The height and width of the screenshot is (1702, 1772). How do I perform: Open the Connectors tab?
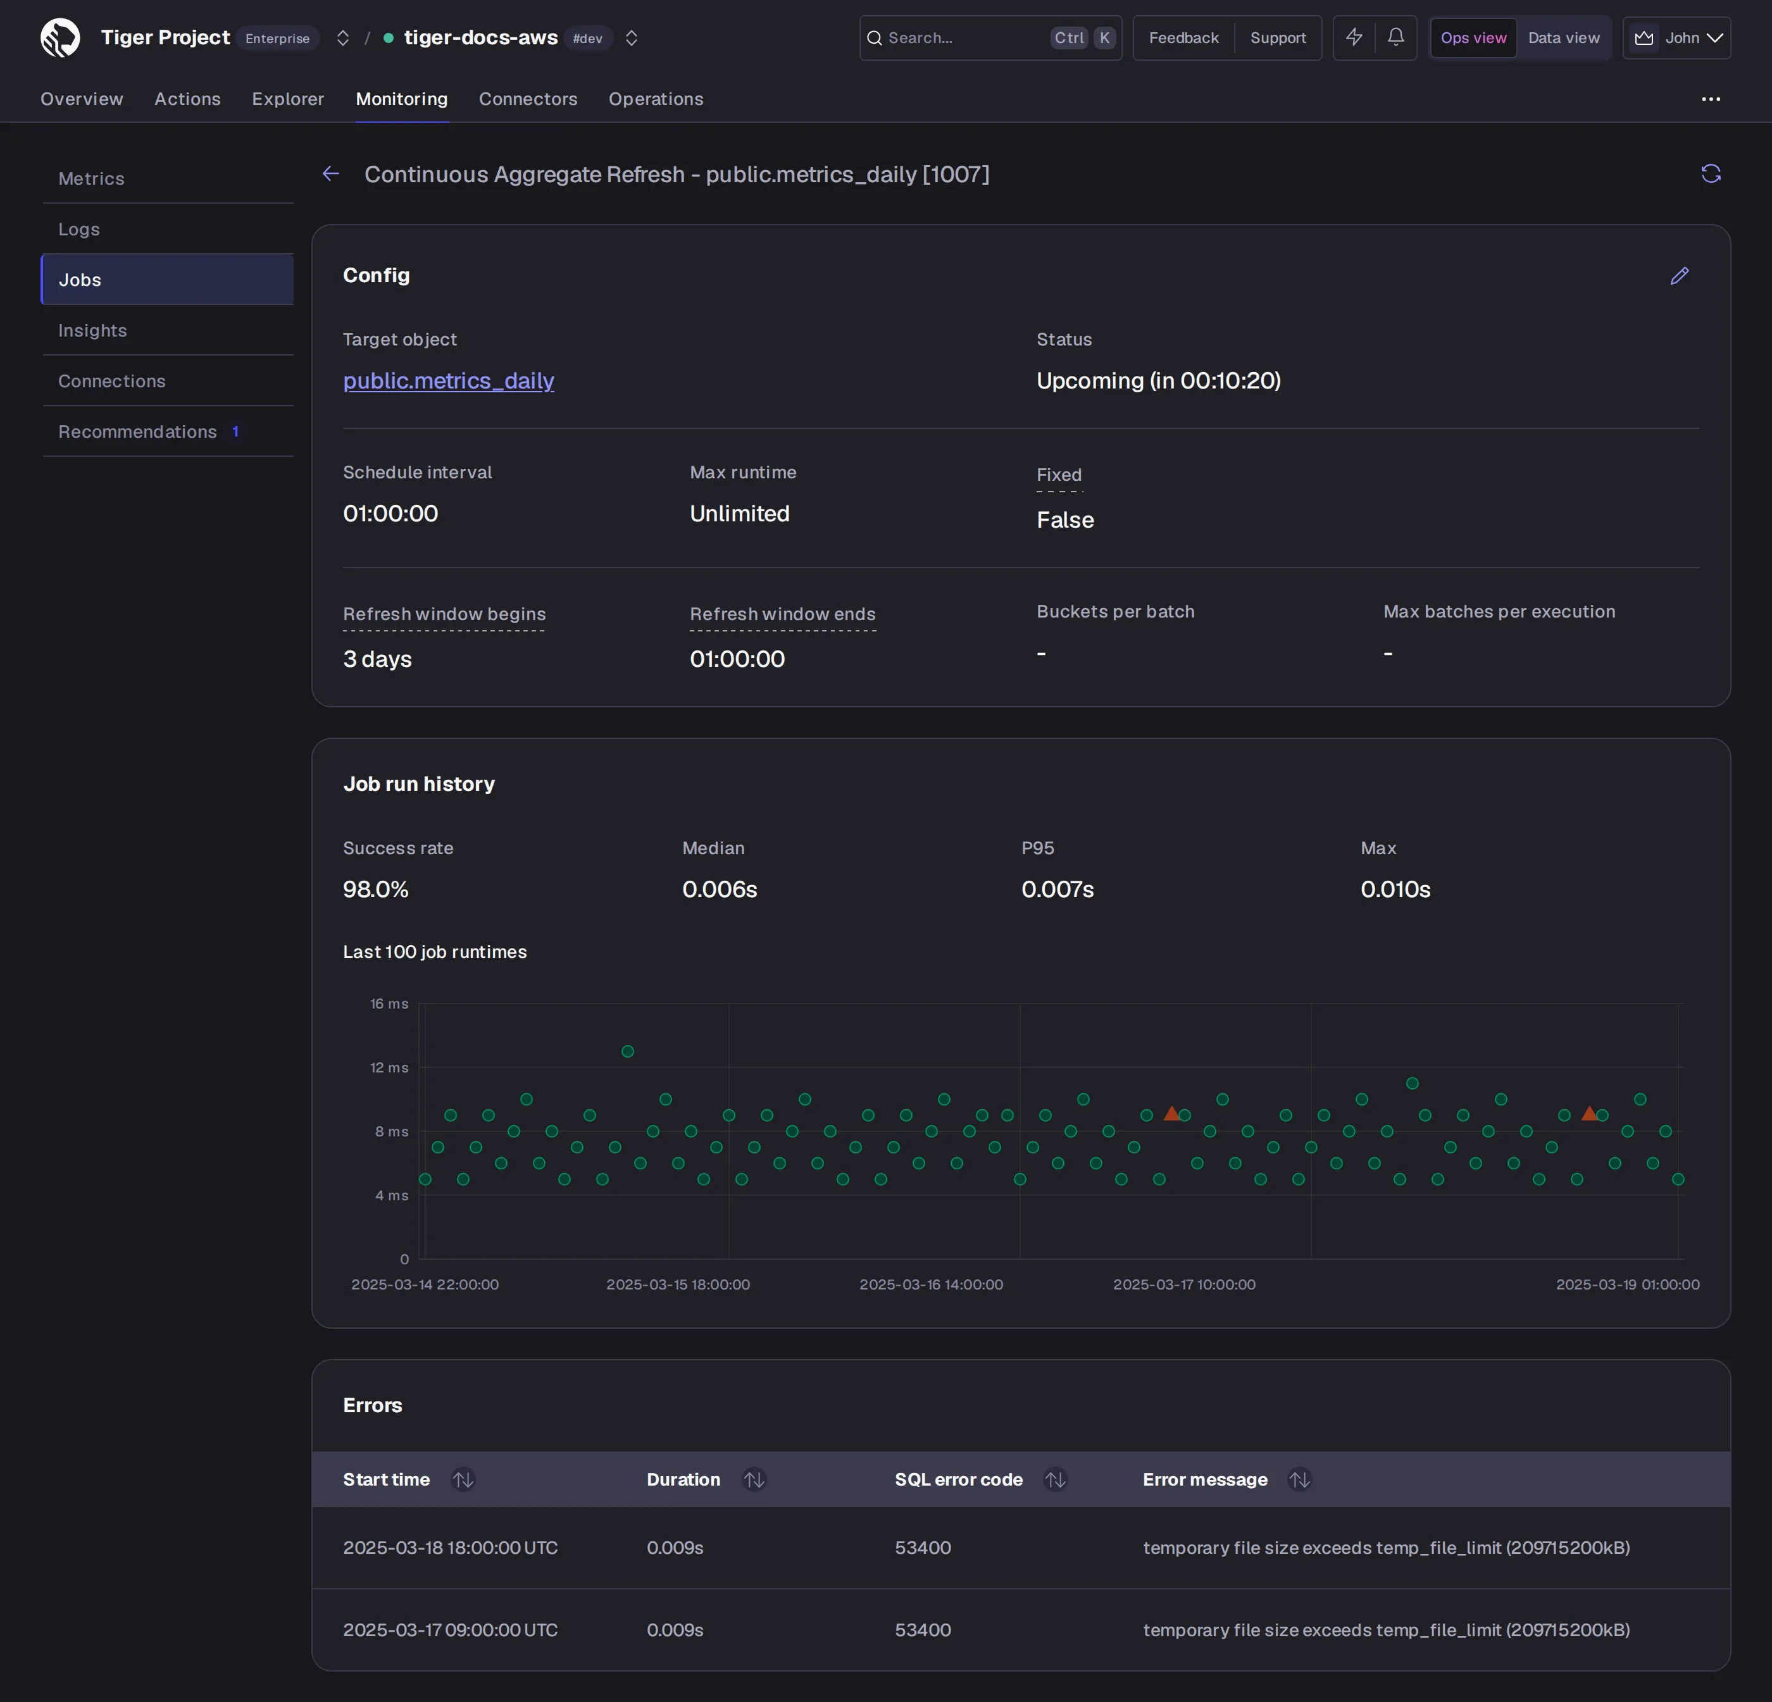click(x=528, y=99)
